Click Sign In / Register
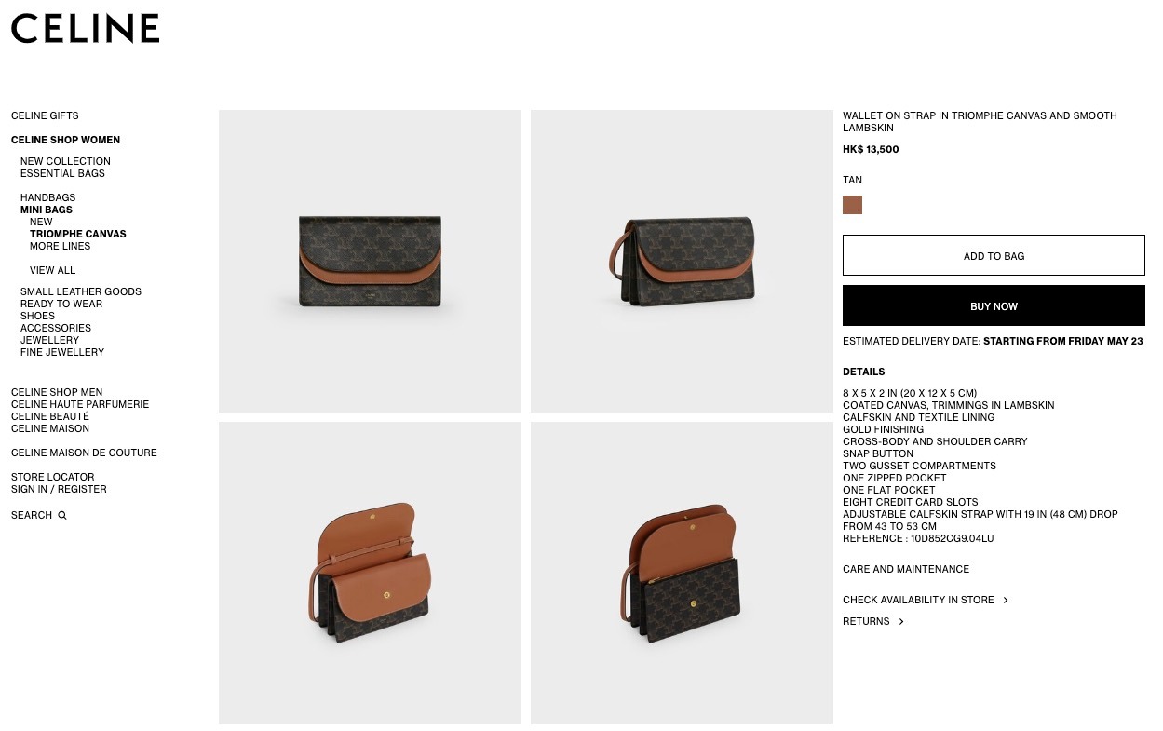 click(x=59, y=489)
